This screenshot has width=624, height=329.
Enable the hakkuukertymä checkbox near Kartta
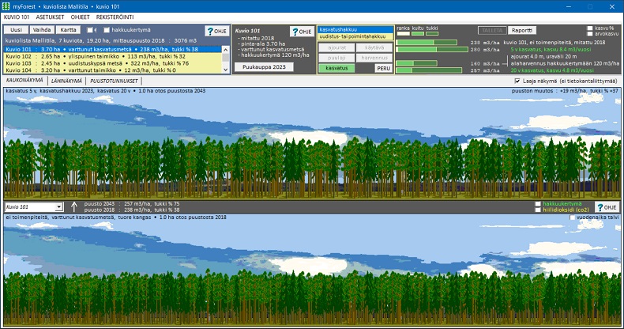(107, 29)
